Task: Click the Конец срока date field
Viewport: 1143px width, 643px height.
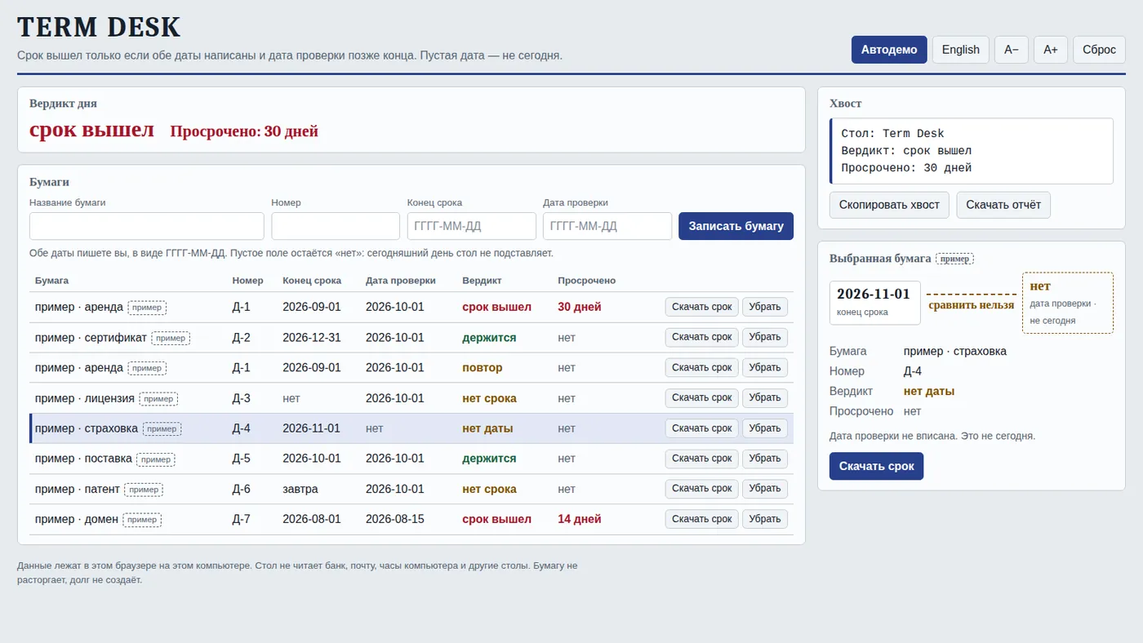Action: tap(472, 226)
